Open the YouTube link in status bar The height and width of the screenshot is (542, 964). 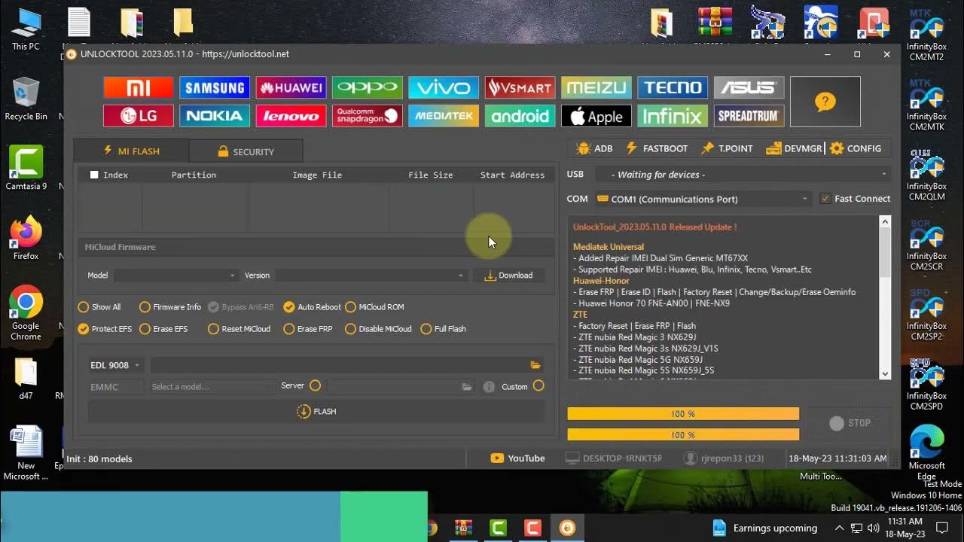517,458
